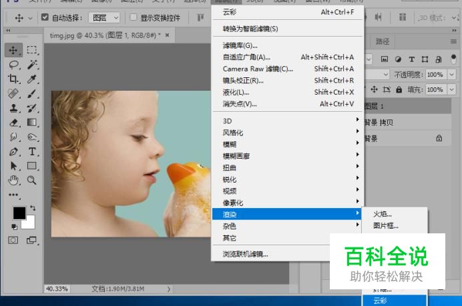This screenshot has width=462, height=306.
Task: Open the Edit Toolbar three-dots button
Action: click(x=13, y=195)
